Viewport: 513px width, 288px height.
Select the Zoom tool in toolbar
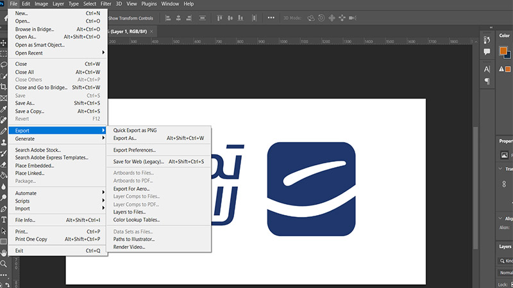4,263
